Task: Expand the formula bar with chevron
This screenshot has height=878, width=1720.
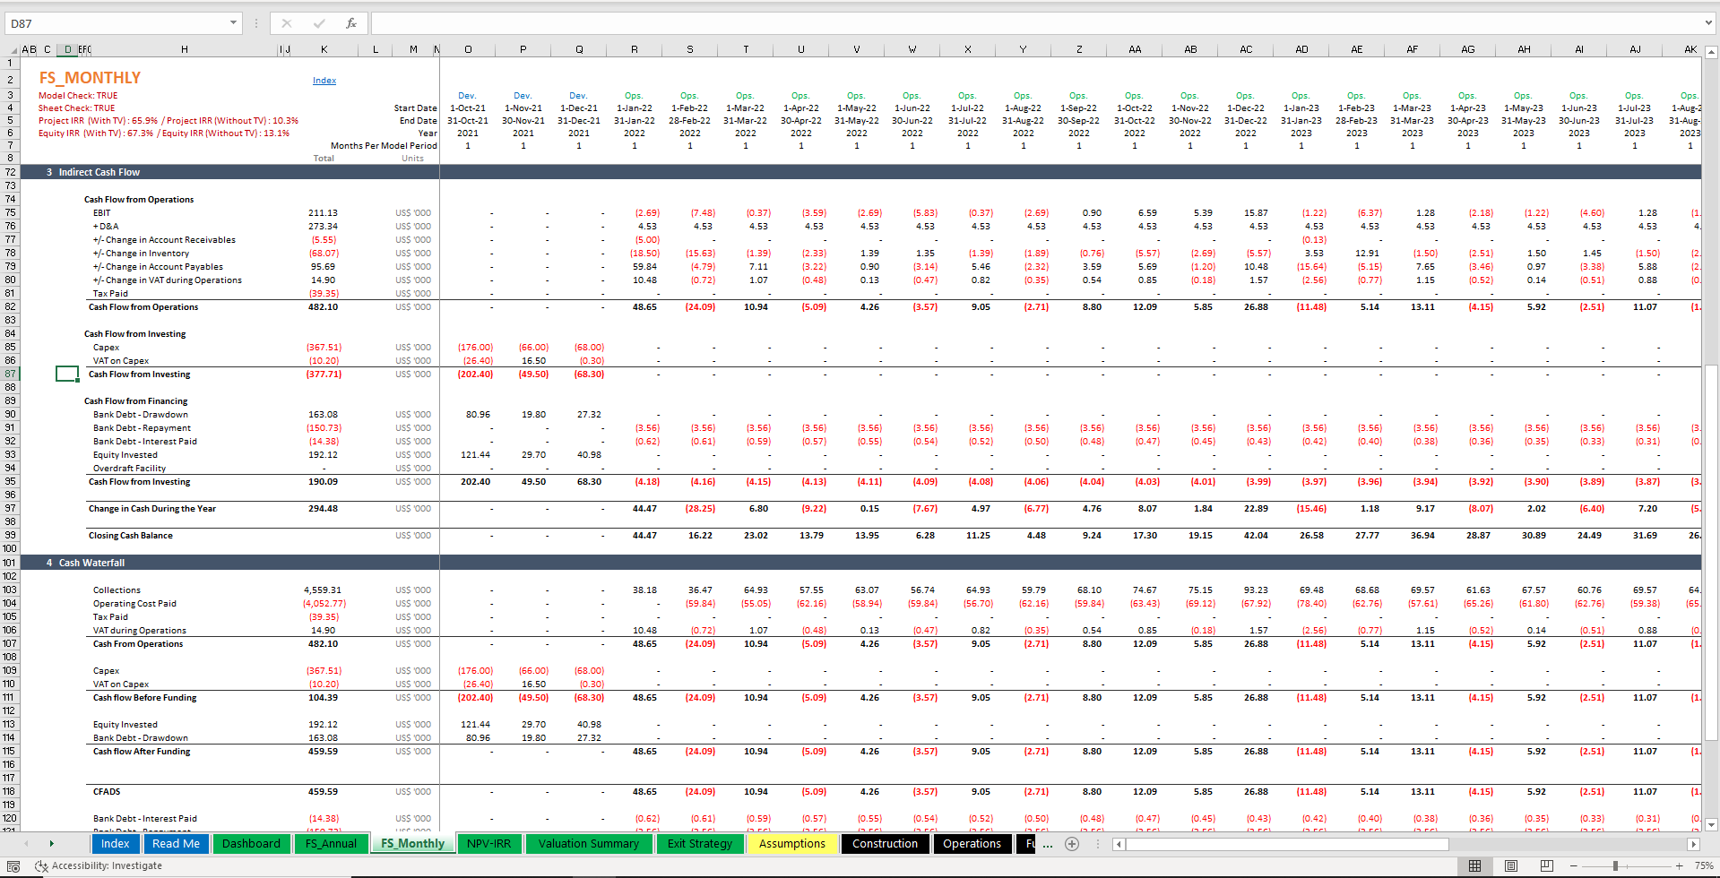Action: 1708,23
